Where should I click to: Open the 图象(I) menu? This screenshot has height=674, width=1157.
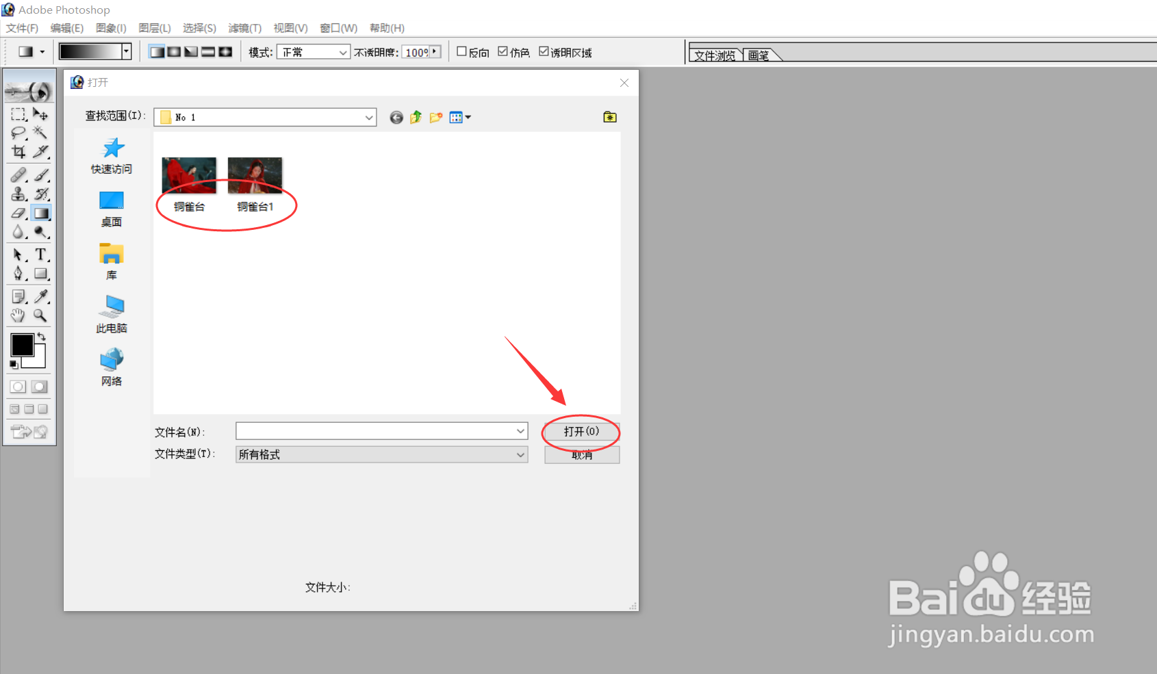pos(111,28)
